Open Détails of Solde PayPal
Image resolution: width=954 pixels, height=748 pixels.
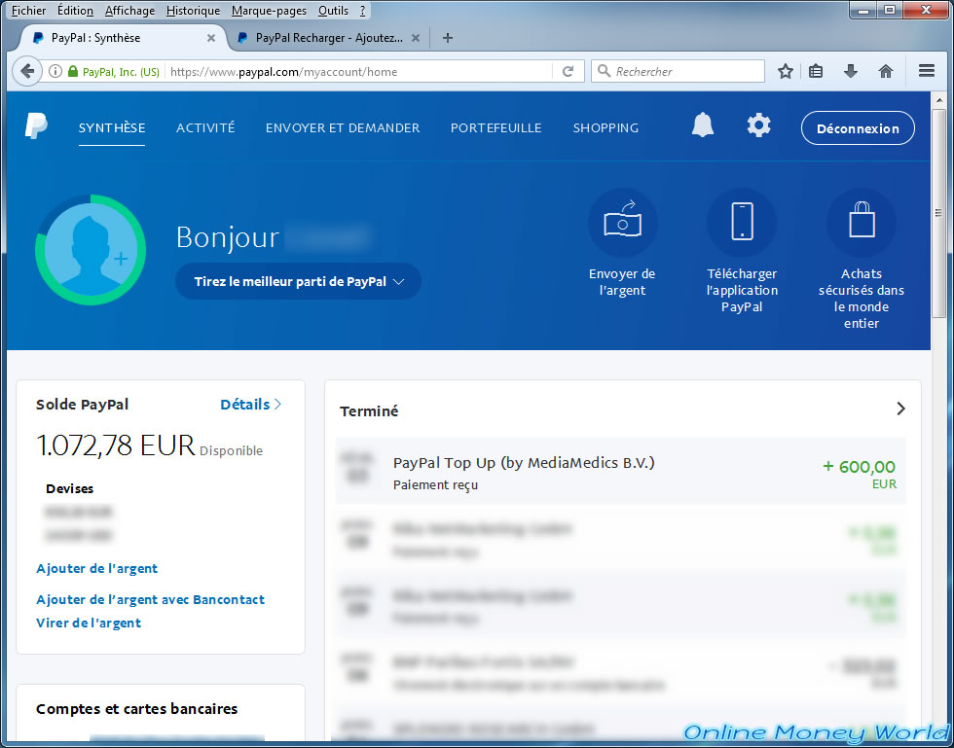[x=251, y=405]
